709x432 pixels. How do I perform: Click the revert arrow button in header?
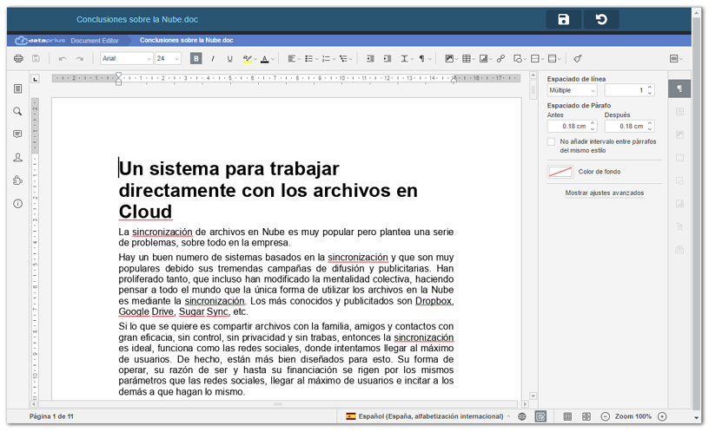pos(601,19)
